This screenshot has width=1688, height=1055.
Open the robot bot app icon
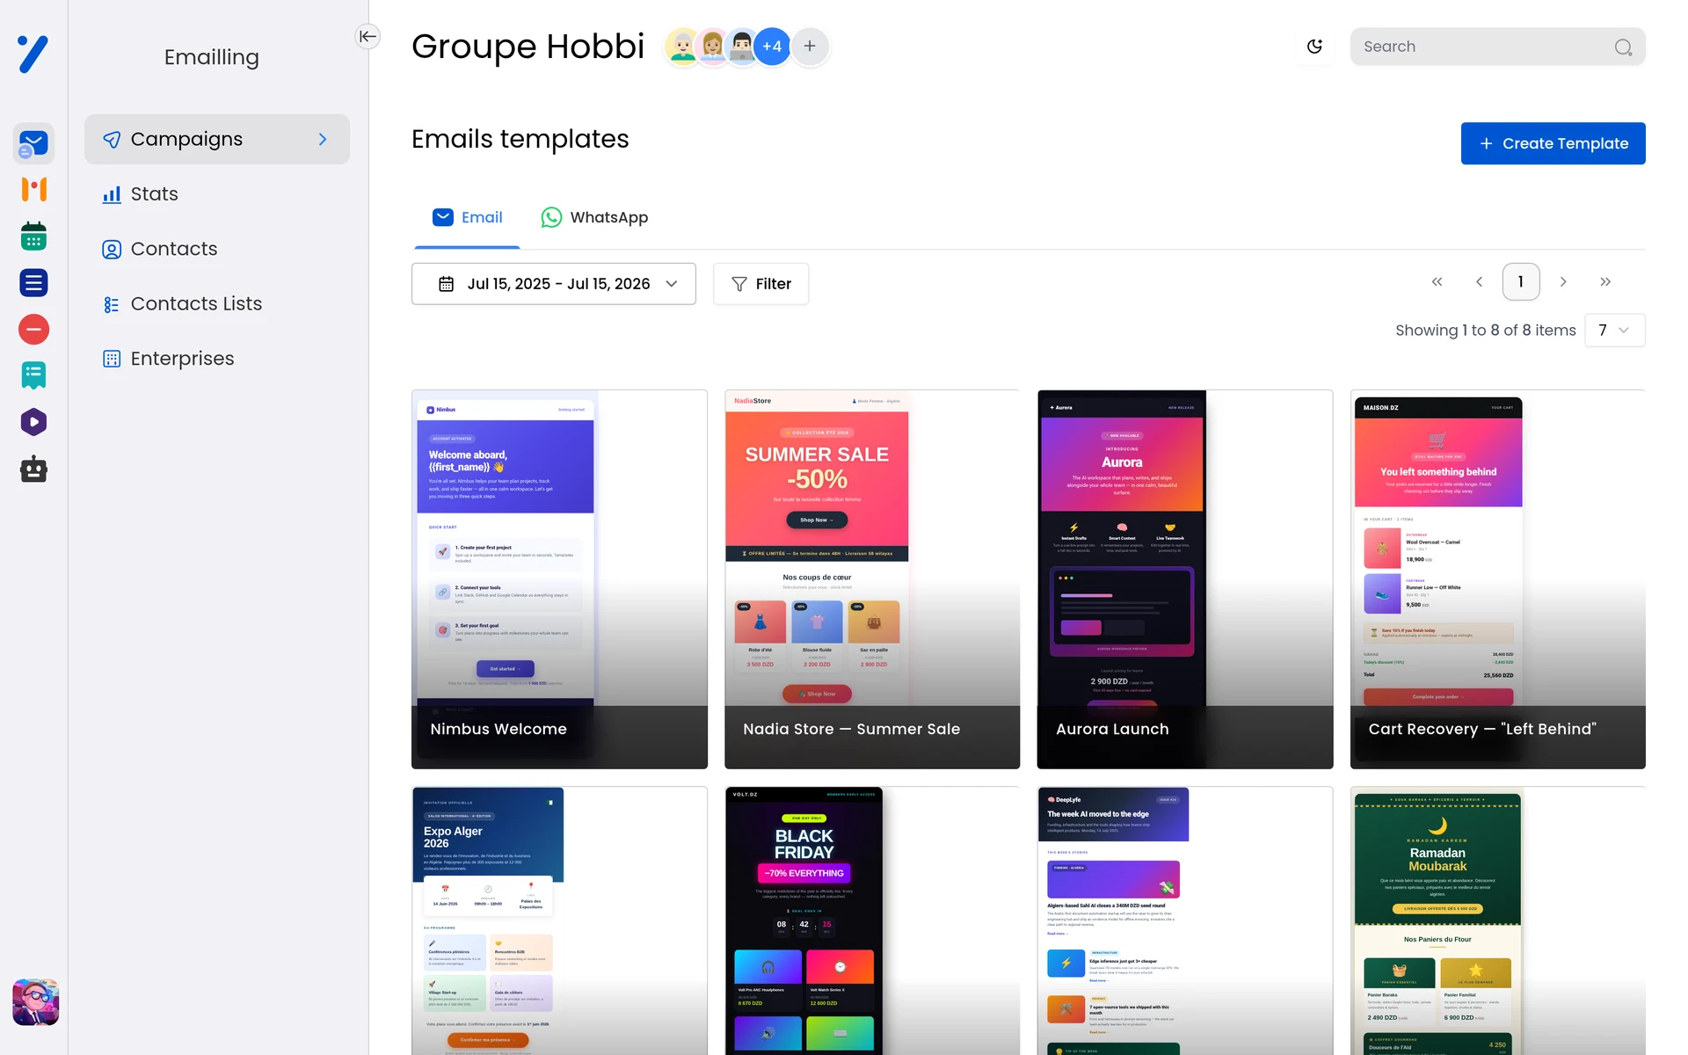tap(33, 469)
